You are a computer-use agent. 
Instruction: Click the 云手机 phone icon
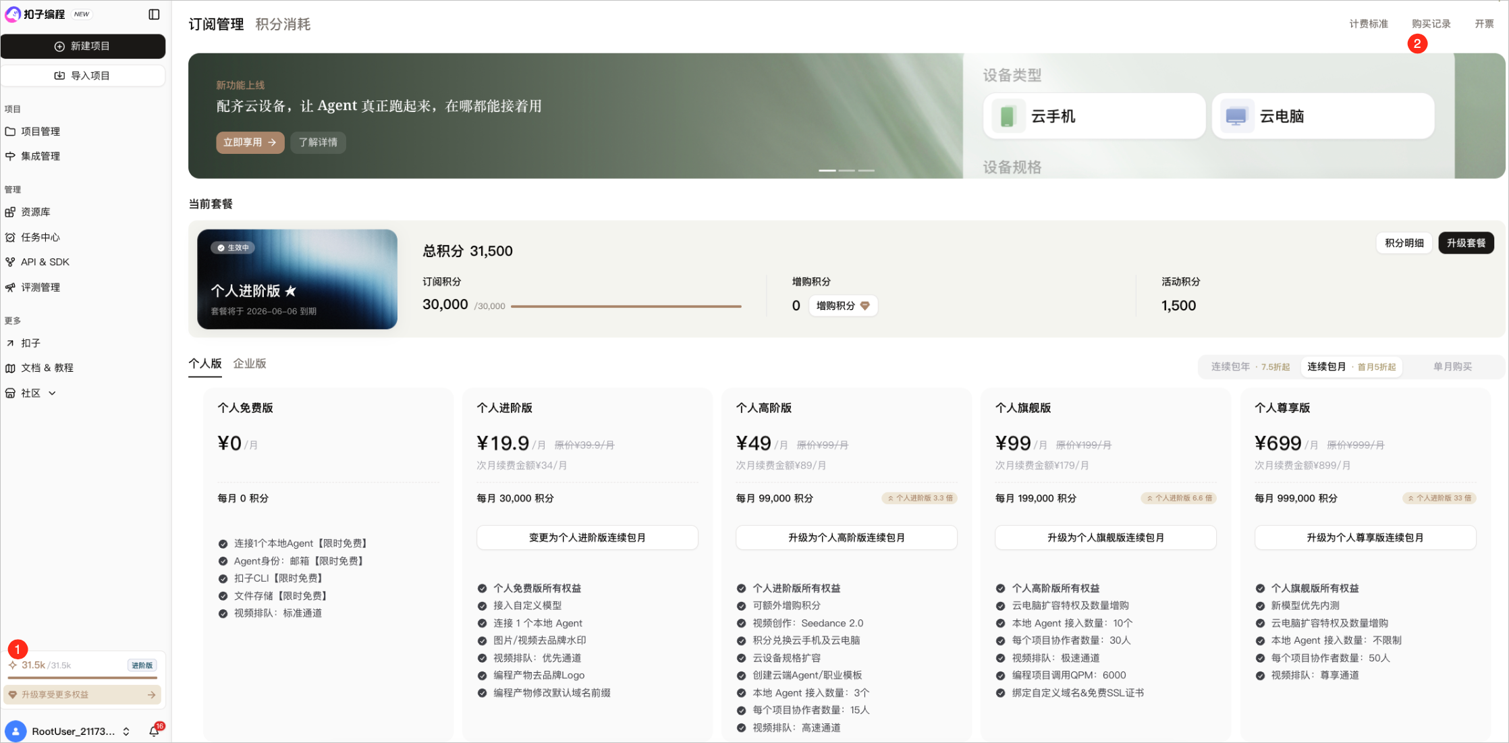click(x=1008, y=116)
